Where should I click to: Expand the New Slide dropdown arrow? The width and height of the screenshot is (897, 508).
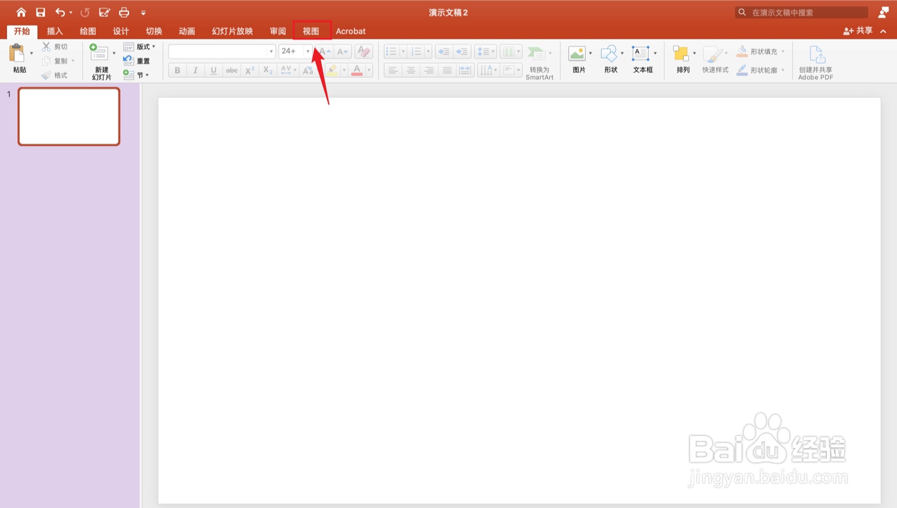pyautogui.click(x=114, y=54)
